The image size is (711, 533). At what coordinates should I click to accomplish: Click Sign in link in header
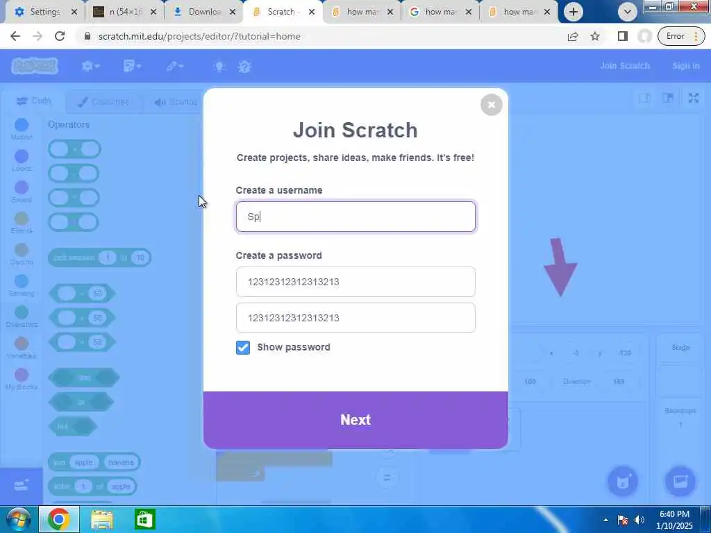click(x=685, y=66)
